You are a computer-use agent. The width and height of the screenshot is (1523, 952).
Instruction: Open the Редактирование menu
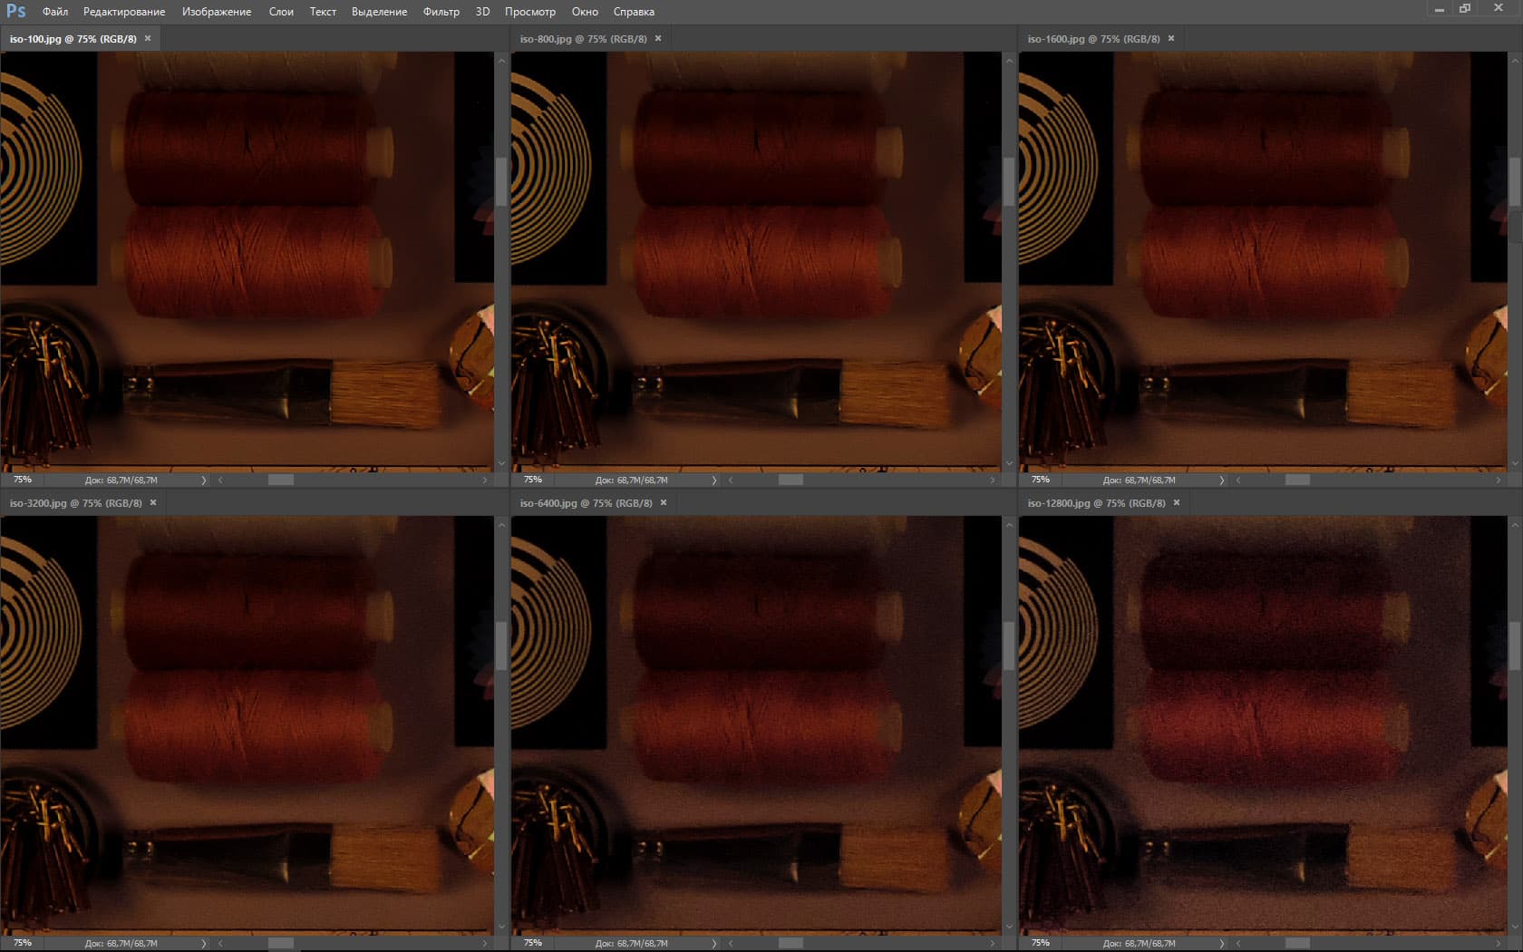[x=124, y=12]
